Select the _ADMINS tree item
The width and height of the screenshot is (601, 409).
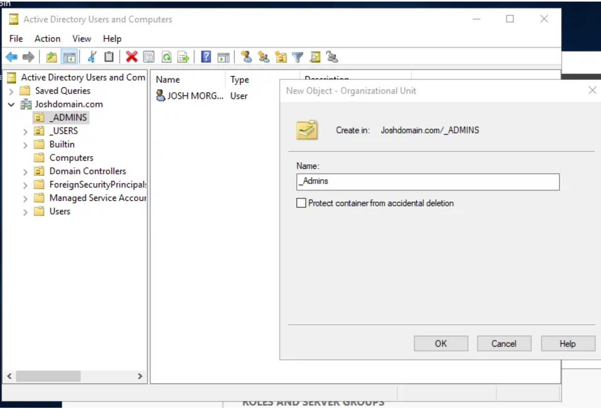click(68, 118)
